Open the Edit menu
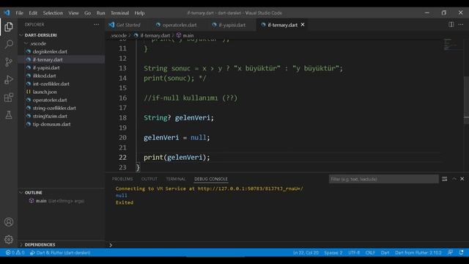Image resolution: width=469 pixels, height=264 pixels. click(x=33, y=13)
